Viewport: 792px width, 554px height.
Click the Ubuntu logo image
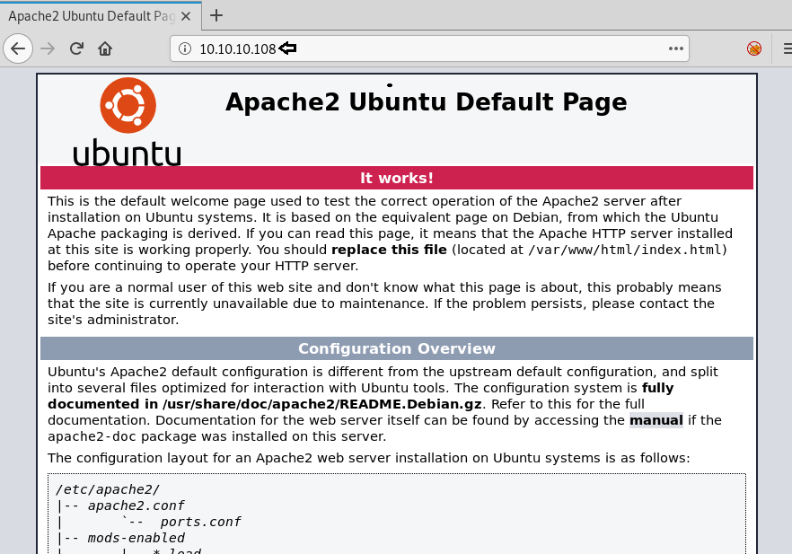128,122
